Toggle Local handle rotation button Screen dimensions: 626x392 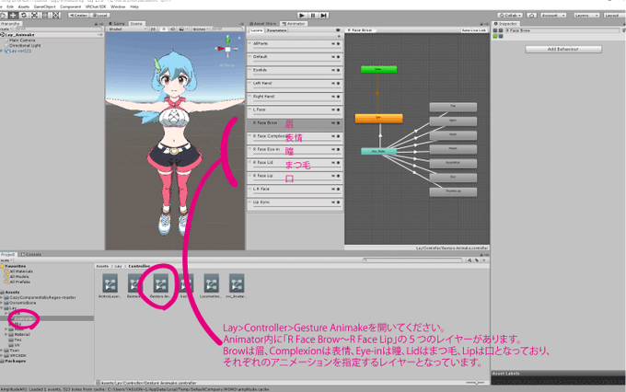point(99,15)
